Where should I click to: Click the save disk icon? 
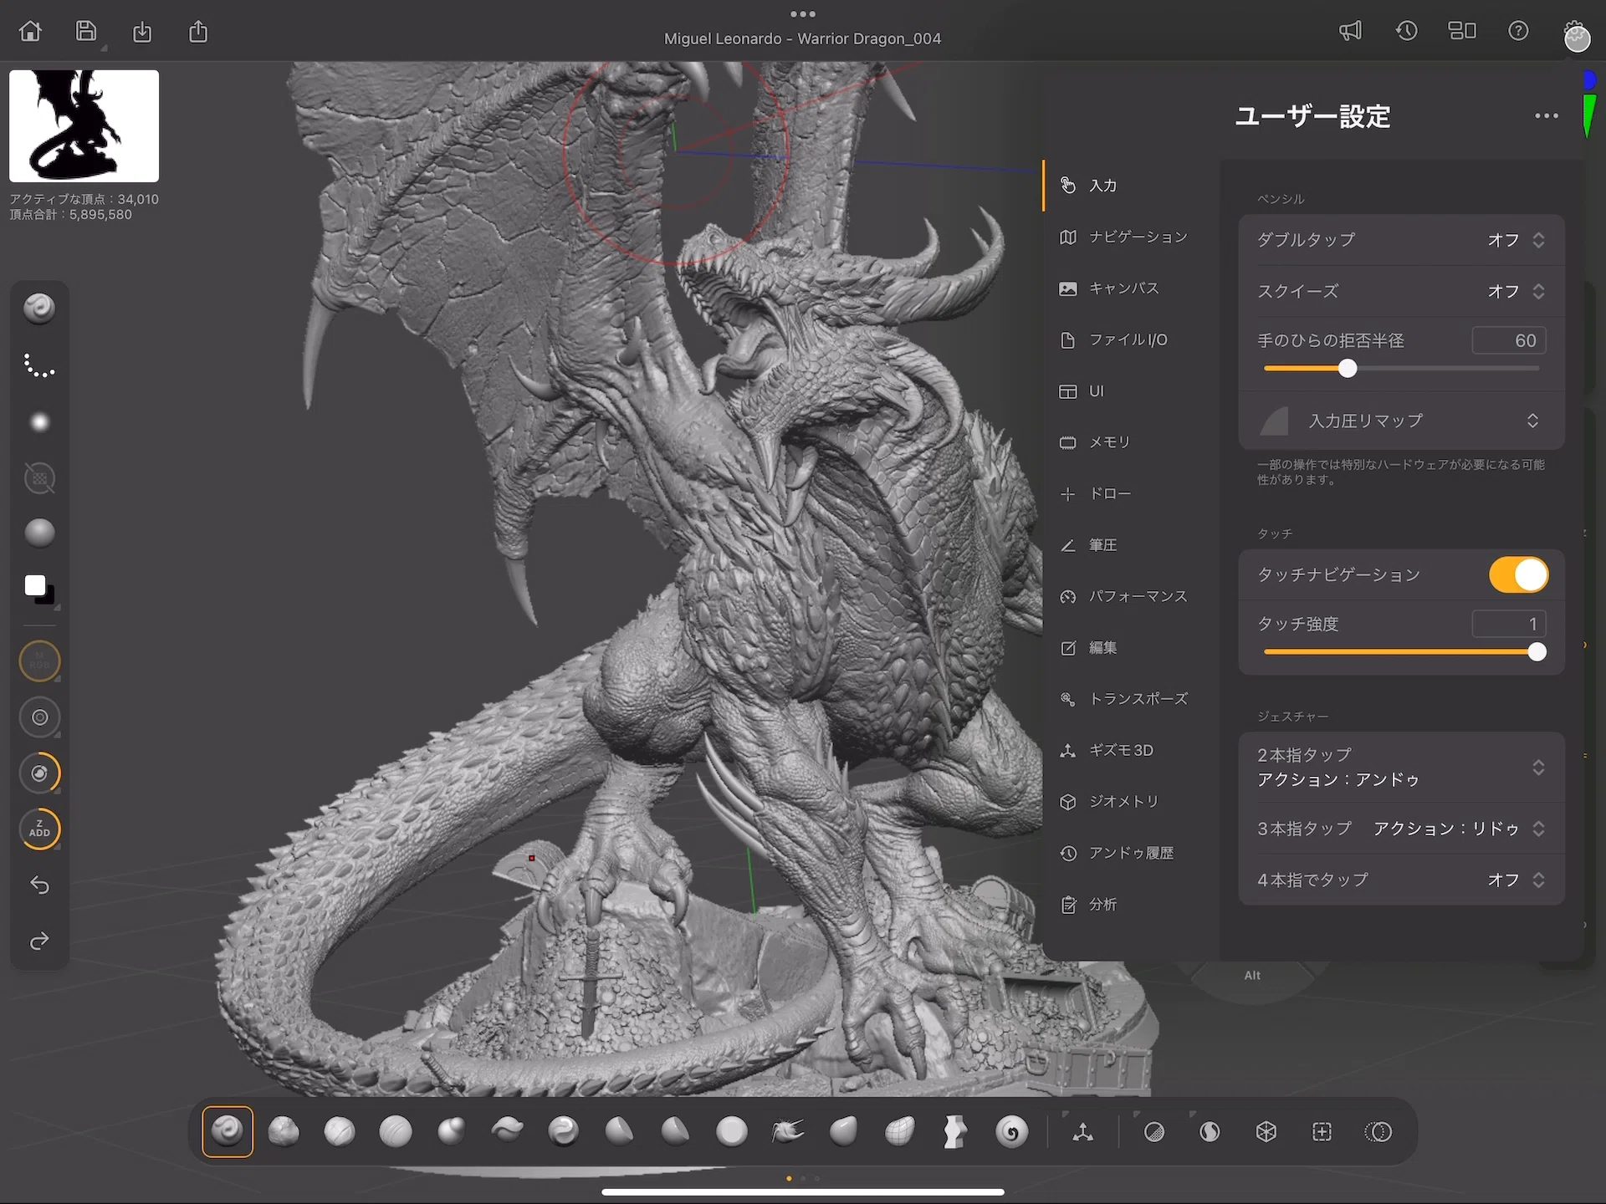click(x=86, y=32)
